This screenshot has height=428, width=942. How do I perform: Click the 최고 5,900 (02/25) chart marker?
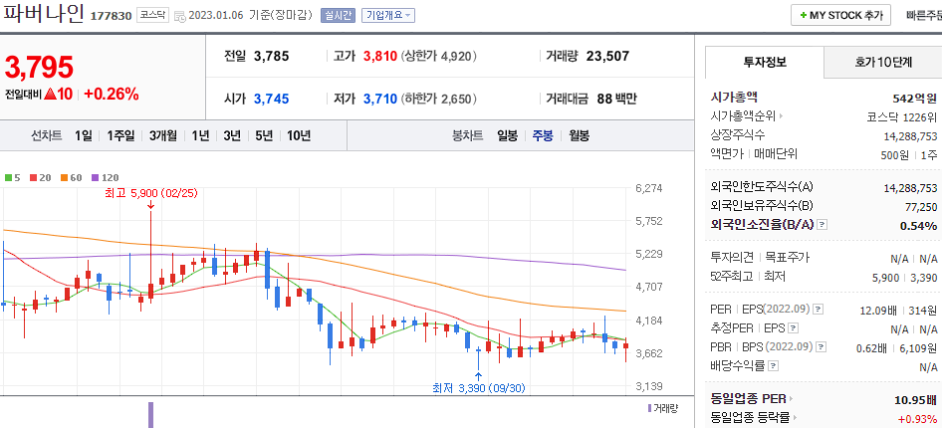point(150,193)
